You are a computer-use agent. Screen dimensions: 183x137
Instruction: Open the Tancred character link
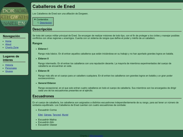pyautogui.click(x=57, y=115)
